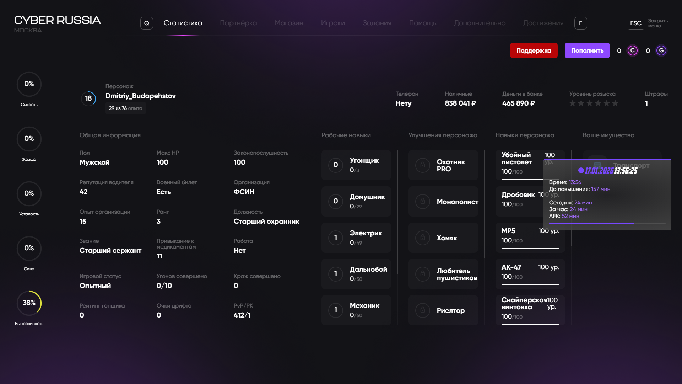Click the locked Хомяк upgrade icon
The width and height of the screenshot is (682, 384).
[x=422, y=238]
